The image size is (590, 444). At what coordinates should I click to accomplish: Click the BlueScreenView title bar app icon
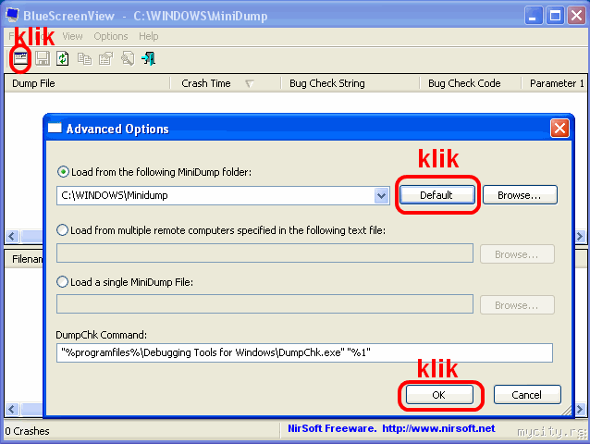pos(12,15)
